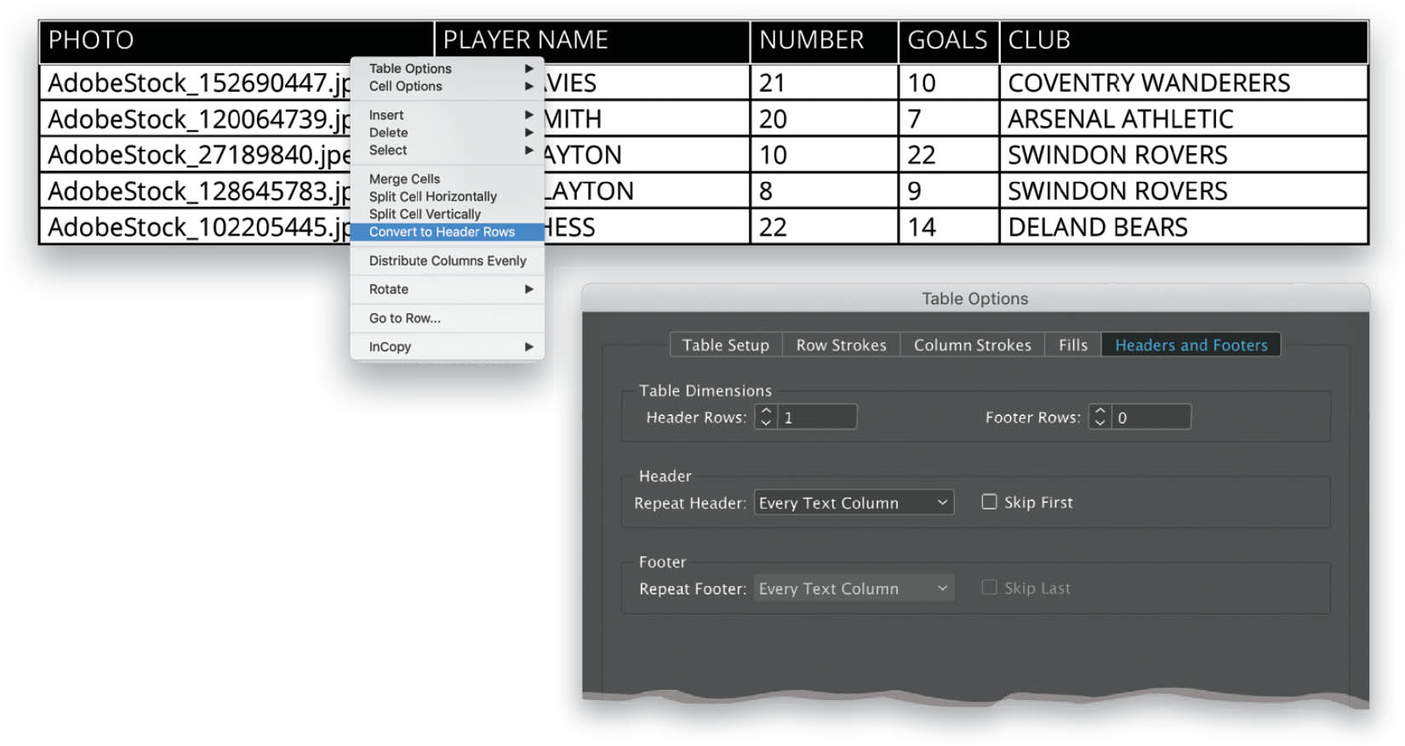The image size is (1405, 746).
Task: Click the NUMBER header cell
Action: pyautogui.click(x=824, y=41)
